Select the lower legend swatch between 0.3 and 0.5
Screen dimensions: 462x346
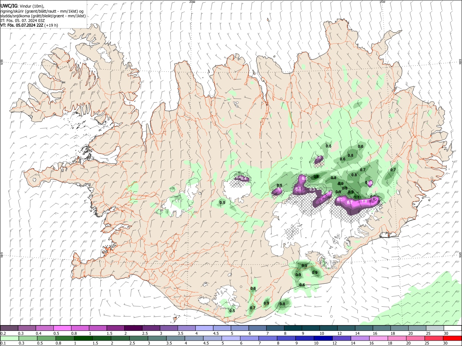[28, 338]
